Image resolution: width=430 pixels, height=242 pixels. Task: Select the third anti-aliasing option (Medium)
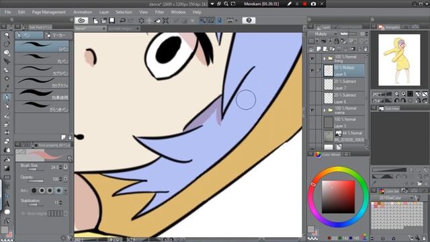(50, 190)
